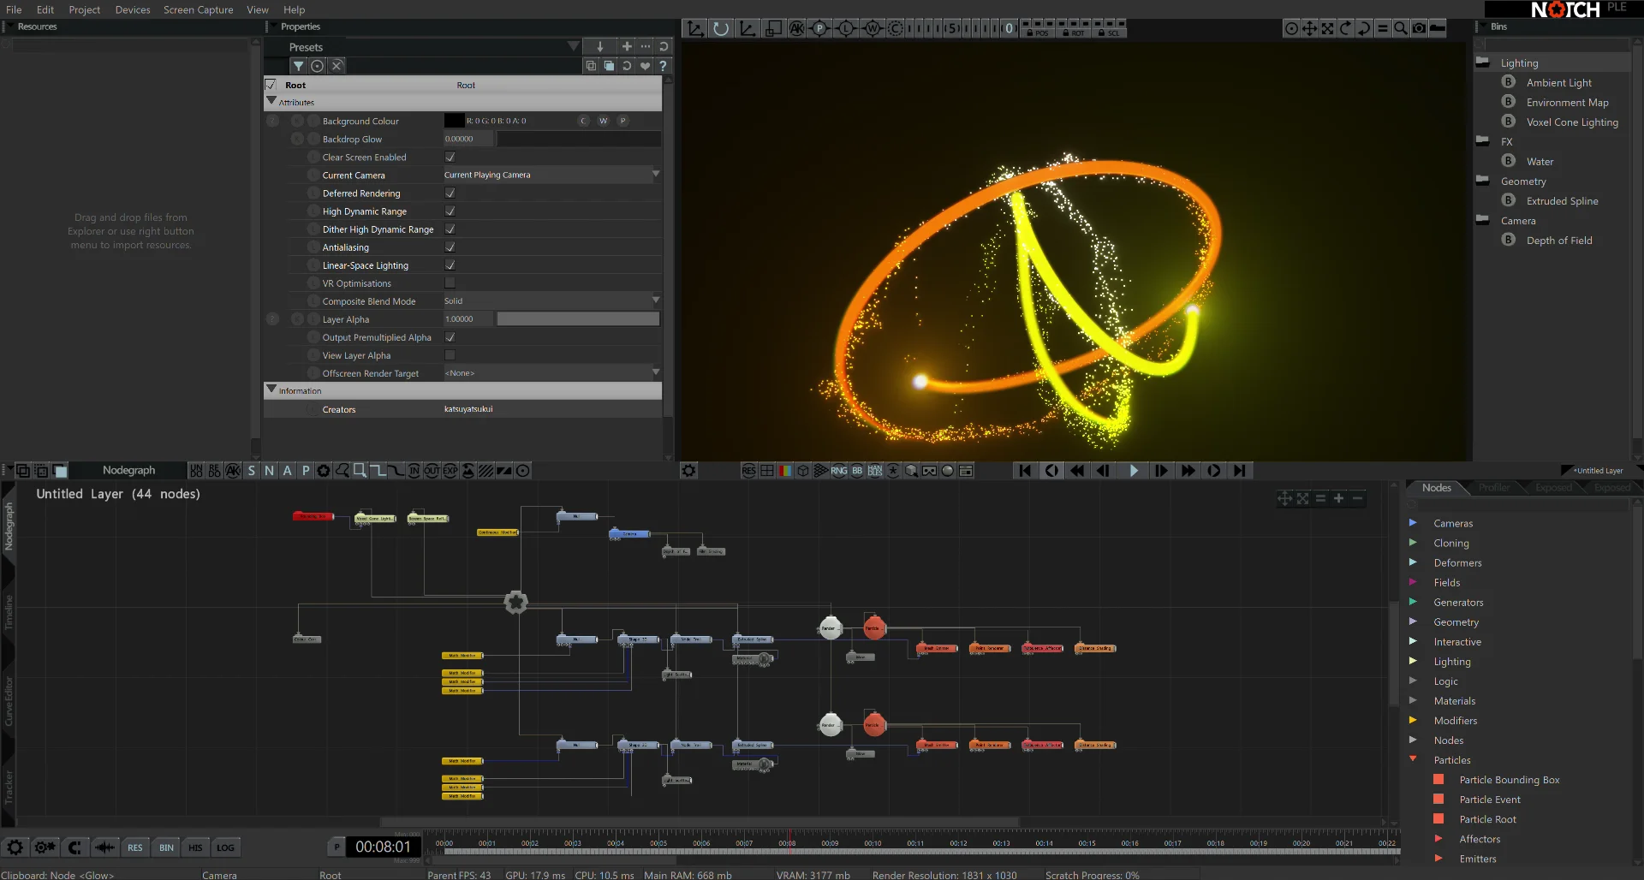The width and height of the screenshot is (1644, 880).
Task: Expand the Cameras node category
Action: click(1413, 523)
